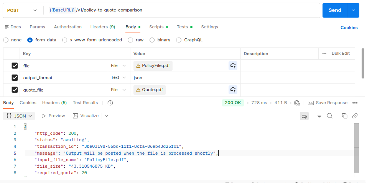Upload cloud icon for Quote.pdf row

(x=233, y=90)
